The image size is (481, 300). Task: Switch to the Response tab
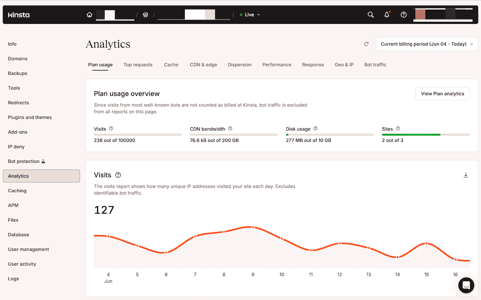313,65
